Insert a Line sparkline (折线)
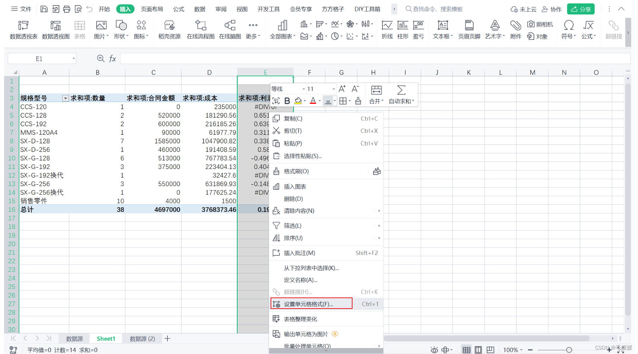The width and height of the screenshot is (638, 354). tap(387, 30)
